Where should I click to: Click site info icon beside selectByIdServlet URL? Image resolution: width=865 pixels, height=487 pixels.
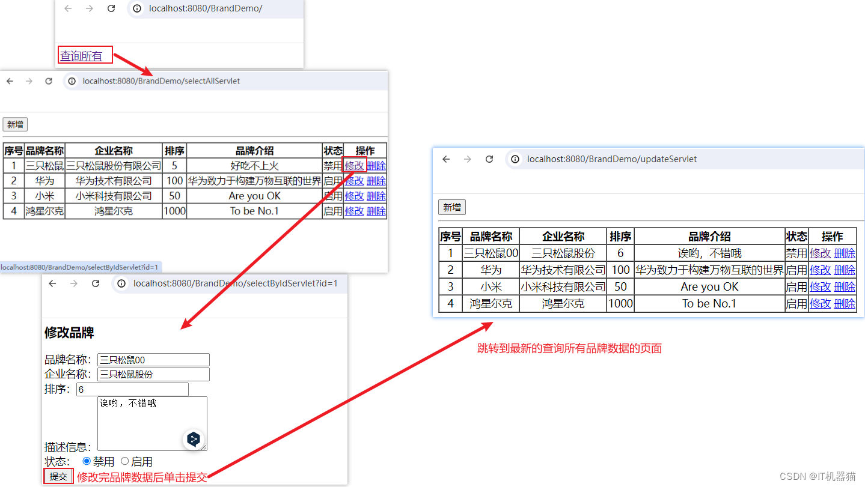pyautogui.click(x=122, y=283)
